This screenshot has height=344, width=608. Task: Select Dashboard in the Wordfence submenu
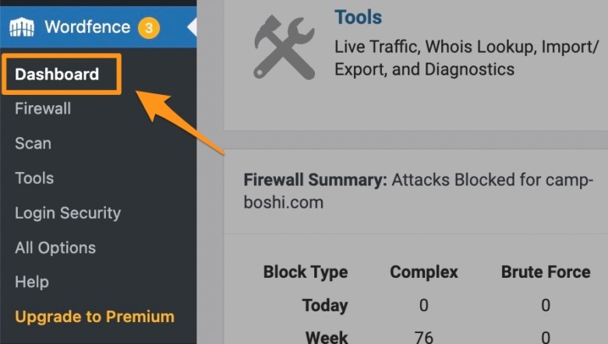pyautogui.click(x=57, y=74)
